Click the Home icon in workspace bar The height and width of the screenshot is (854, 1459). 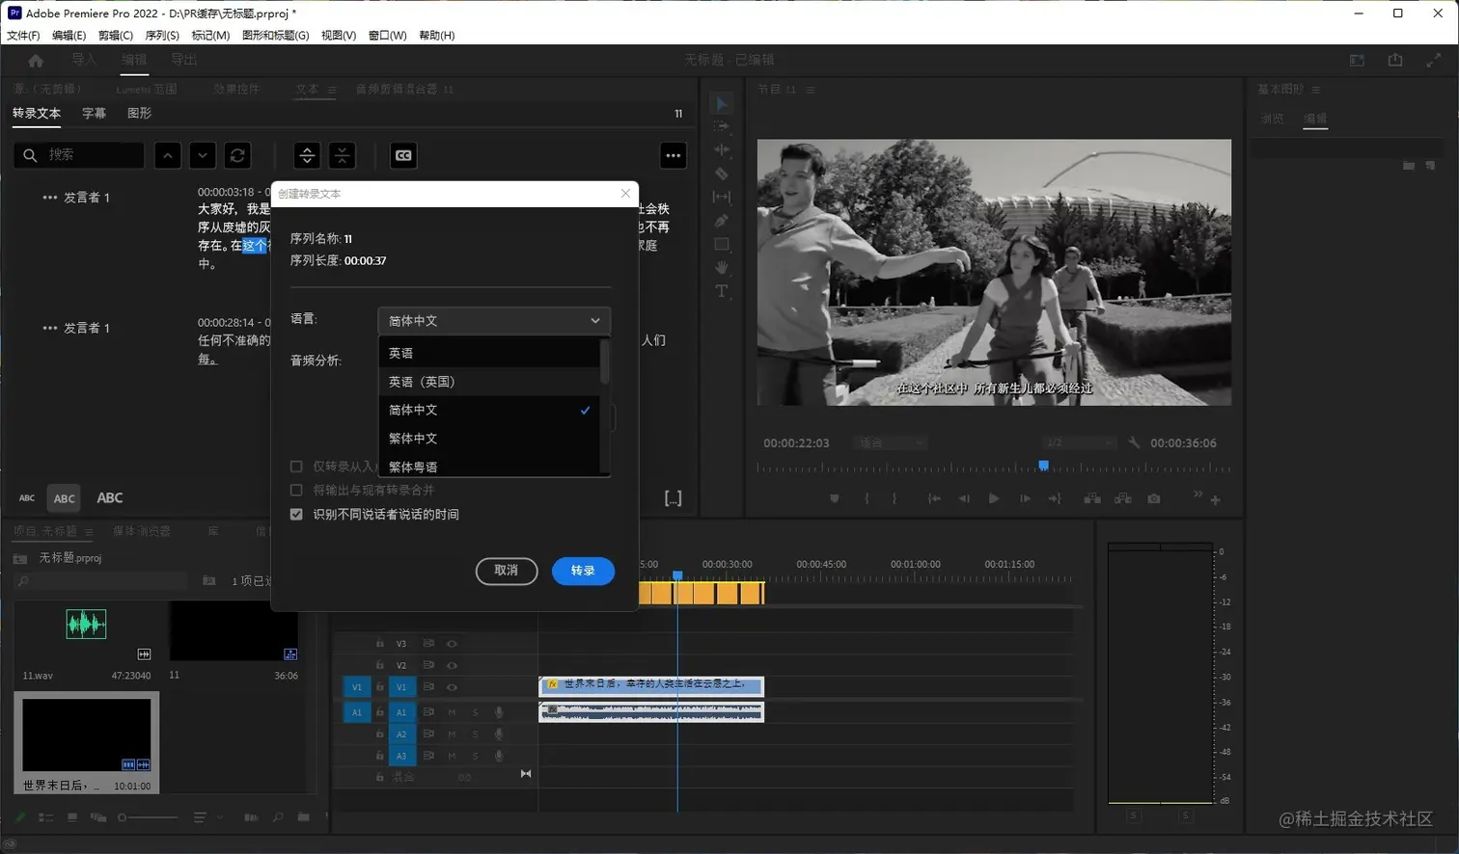(36, 61)
